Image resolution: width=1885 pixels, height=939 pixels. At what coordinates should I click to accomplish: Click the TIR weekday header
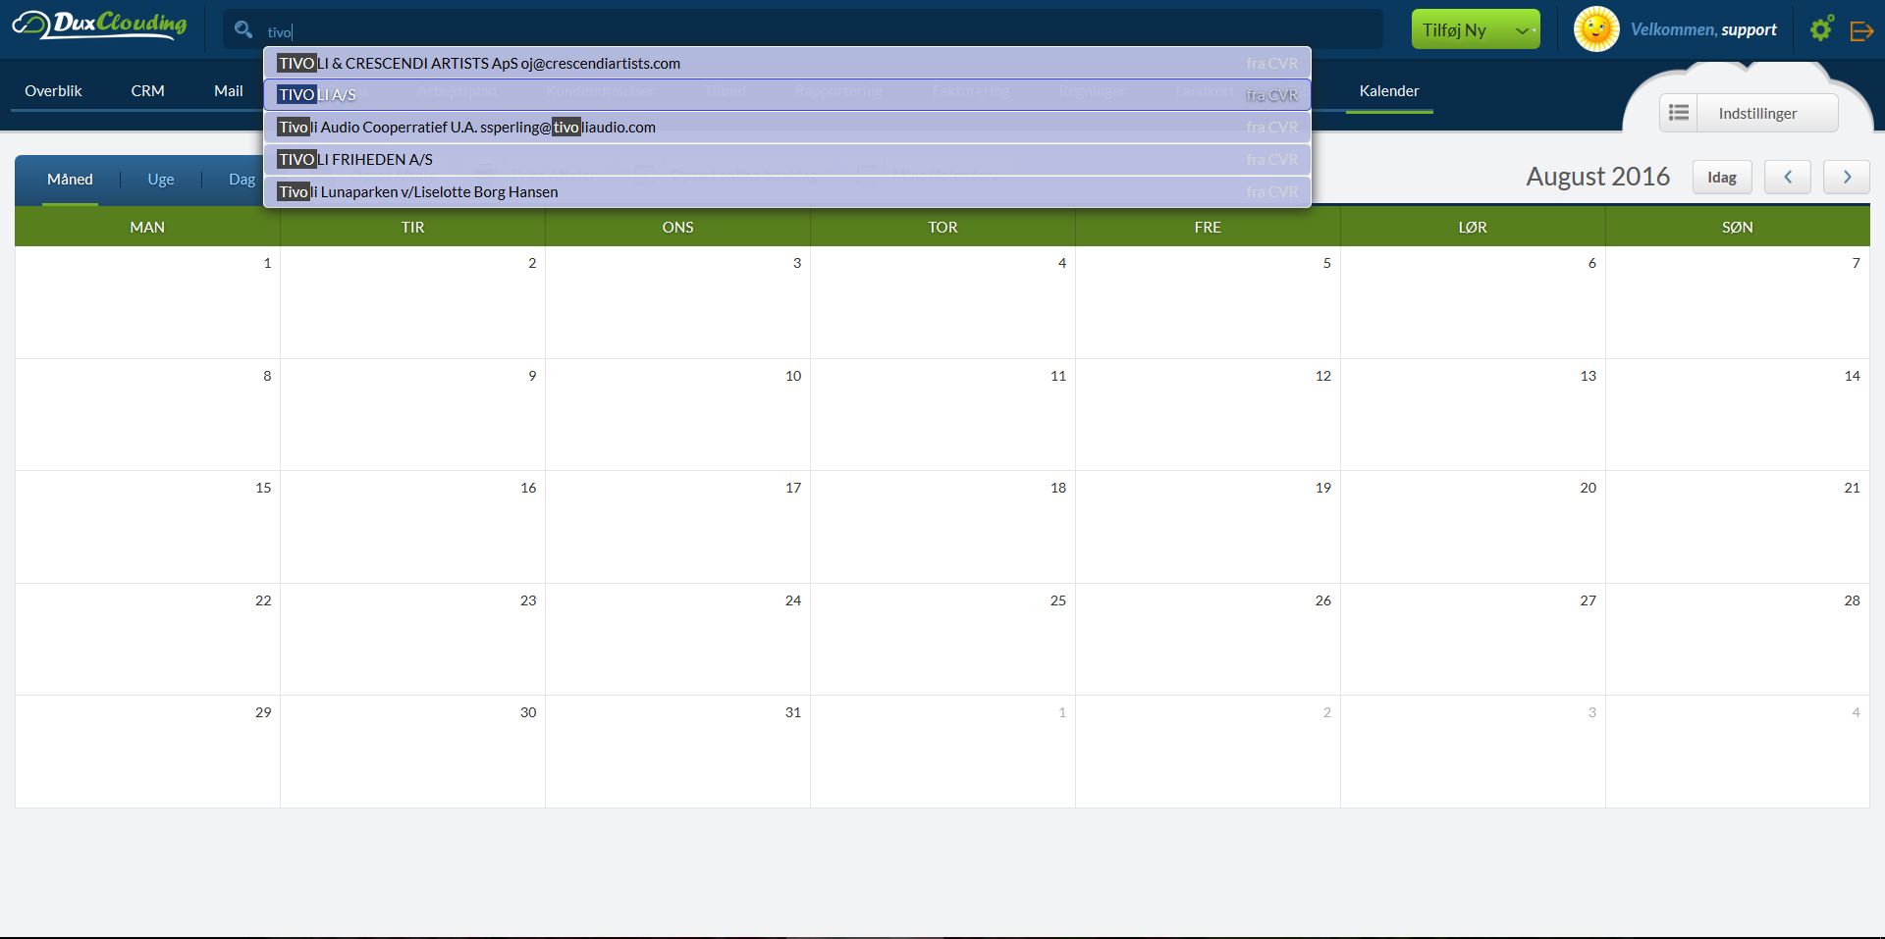412,227
